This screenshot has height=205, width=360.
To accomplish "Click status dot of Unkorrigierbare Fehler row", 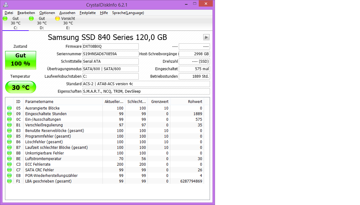I will 9,153.
